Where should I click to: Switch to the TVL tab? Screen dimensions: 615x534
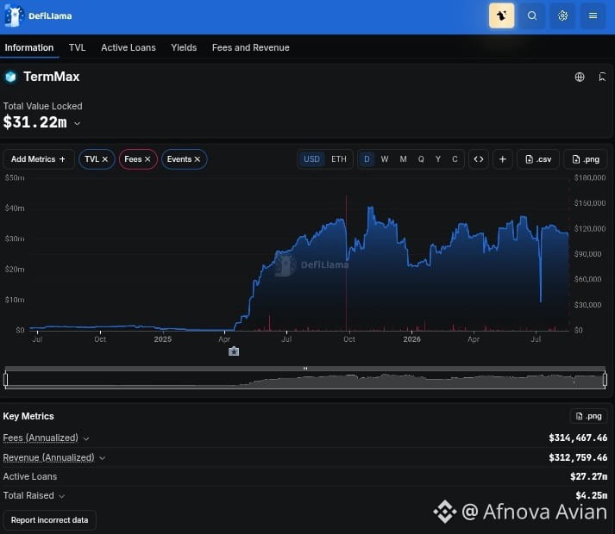(x=78, y=47)
